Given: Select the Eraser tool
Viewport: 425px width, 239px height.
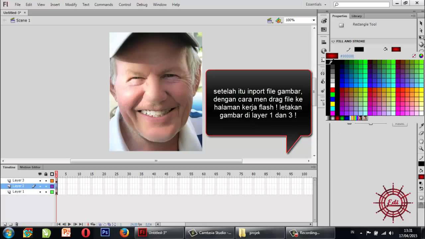Looking at the screenshot, I should click(x=421, y=133).
